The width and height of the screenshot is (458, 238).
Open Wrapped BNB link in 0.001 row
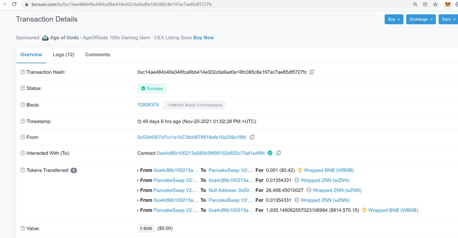point(329,170)
